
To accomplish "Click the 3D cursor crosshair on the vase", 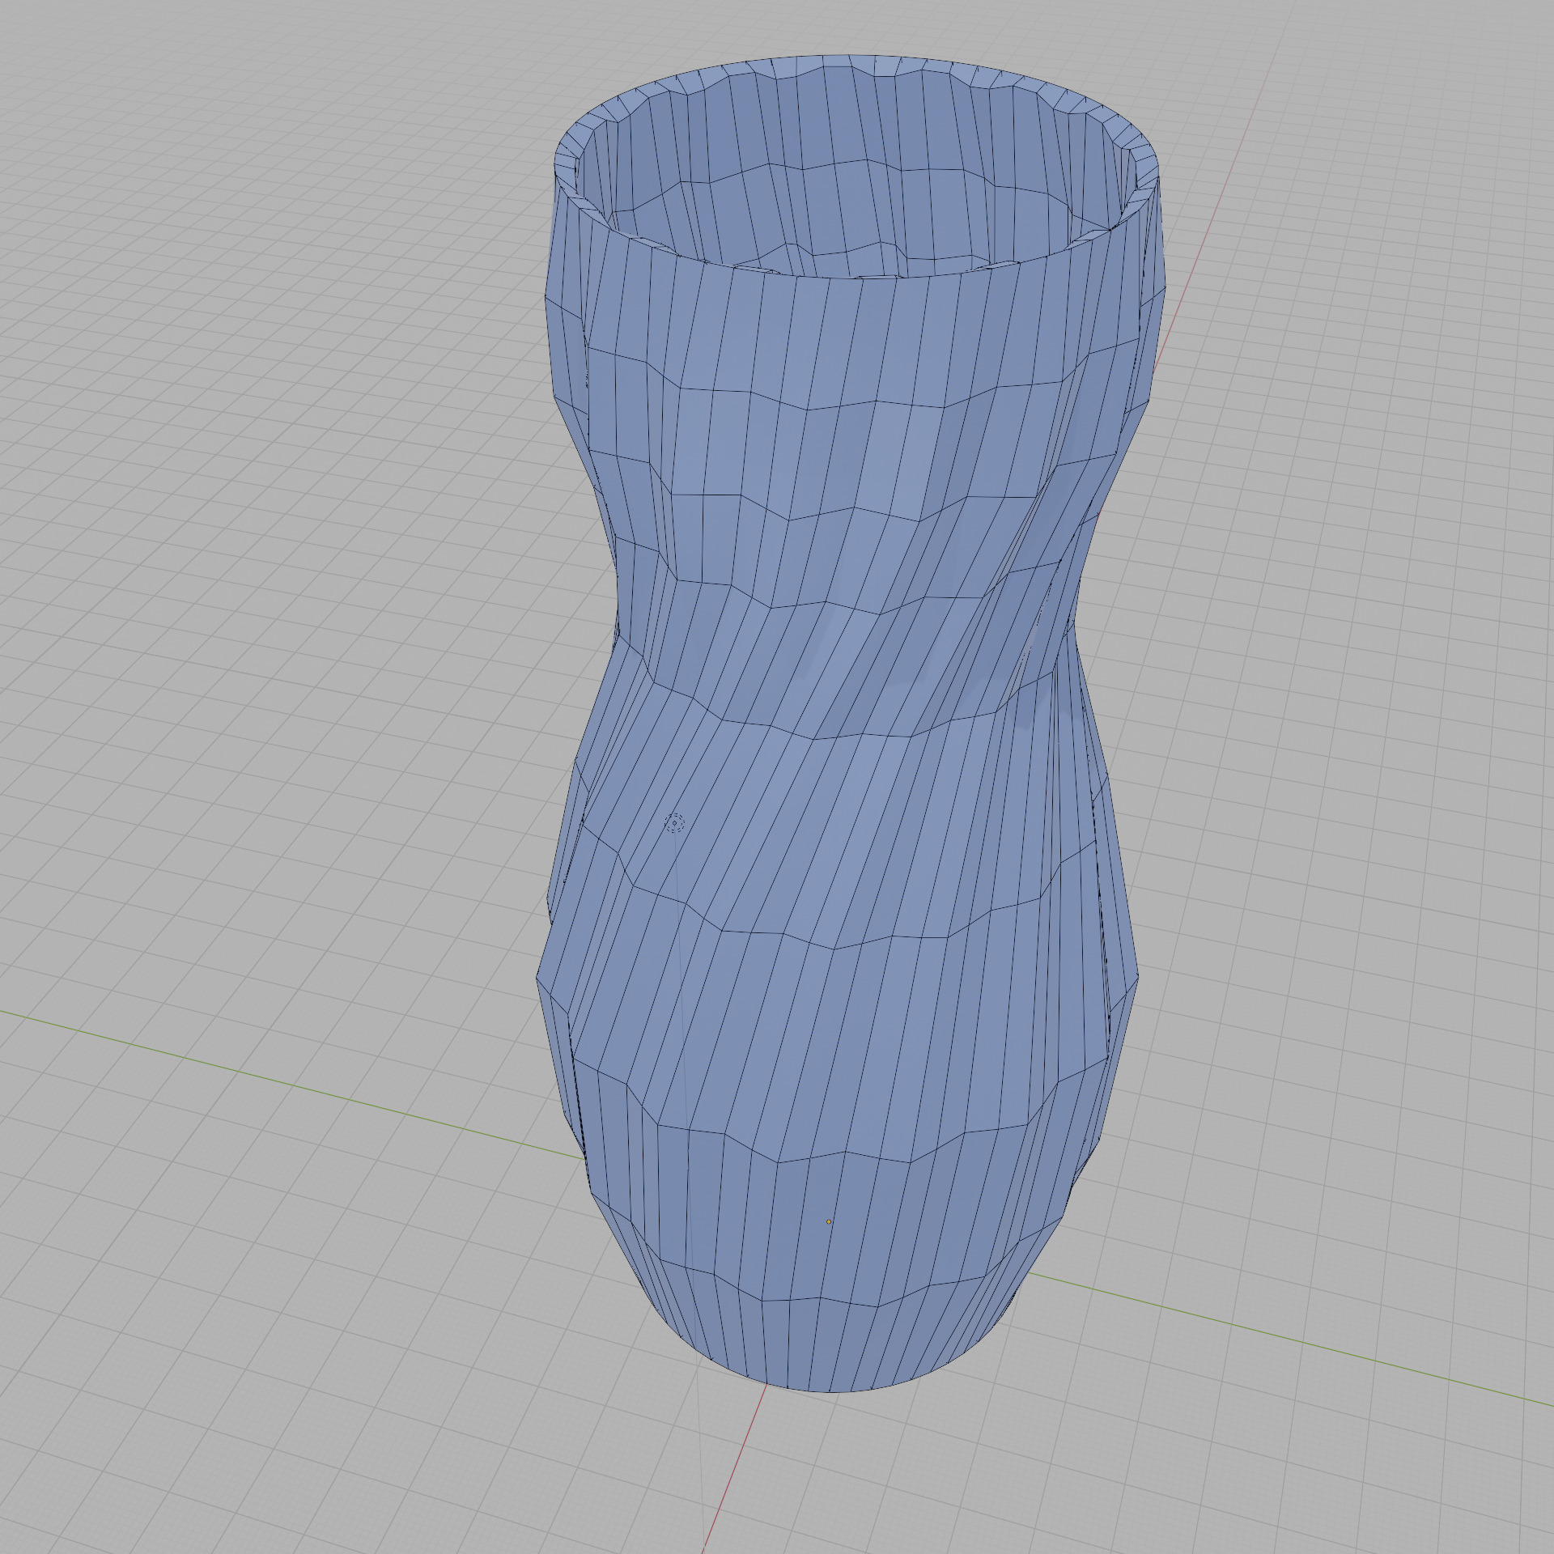I will (674, 824).
